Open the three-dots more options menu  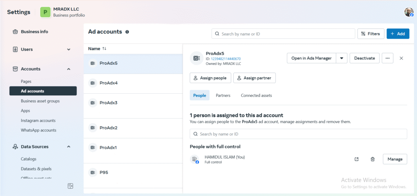387,58
